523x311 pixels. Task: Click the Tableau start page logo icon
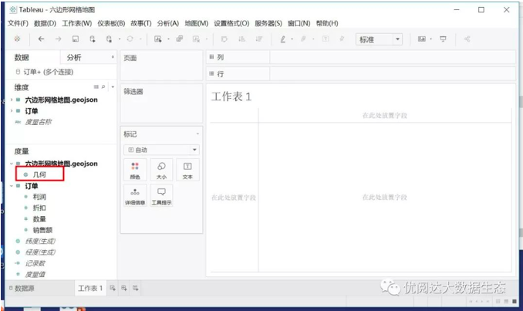click(17, 39)
